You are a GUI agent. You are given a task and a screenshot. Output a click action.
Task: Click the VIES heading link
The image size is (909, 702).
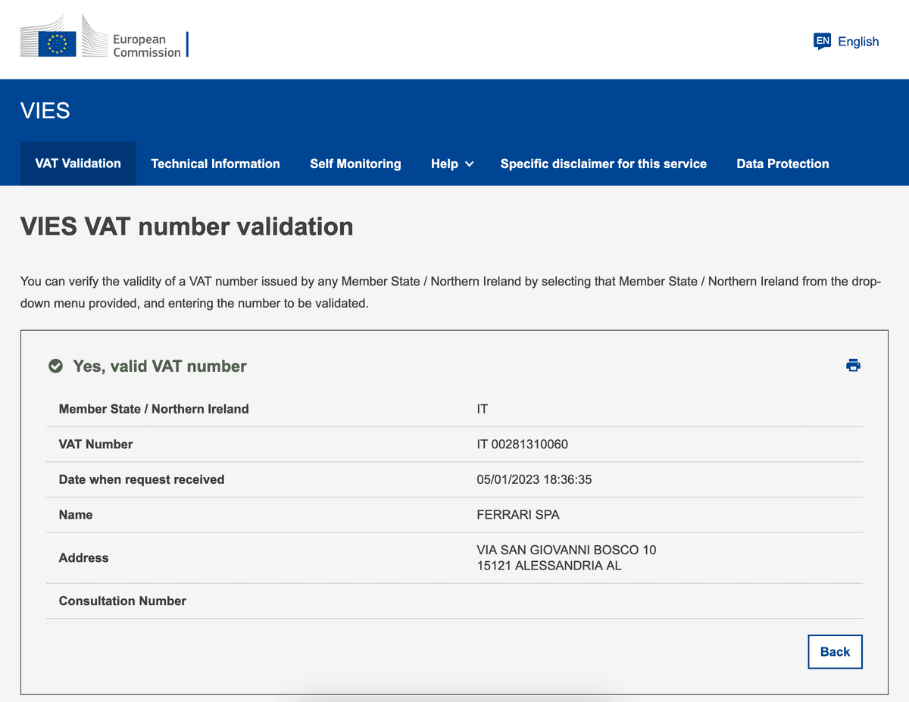click(x=45, y=111)
